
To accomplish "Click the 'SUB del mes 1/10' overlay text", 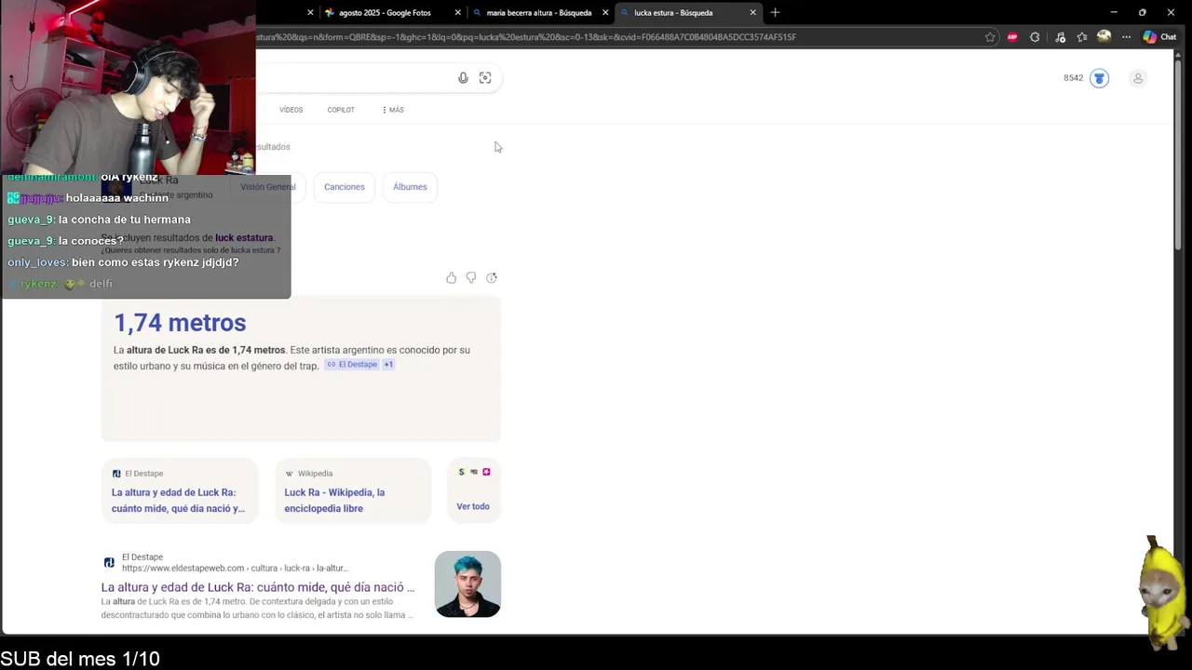I will tap(80, 659).
